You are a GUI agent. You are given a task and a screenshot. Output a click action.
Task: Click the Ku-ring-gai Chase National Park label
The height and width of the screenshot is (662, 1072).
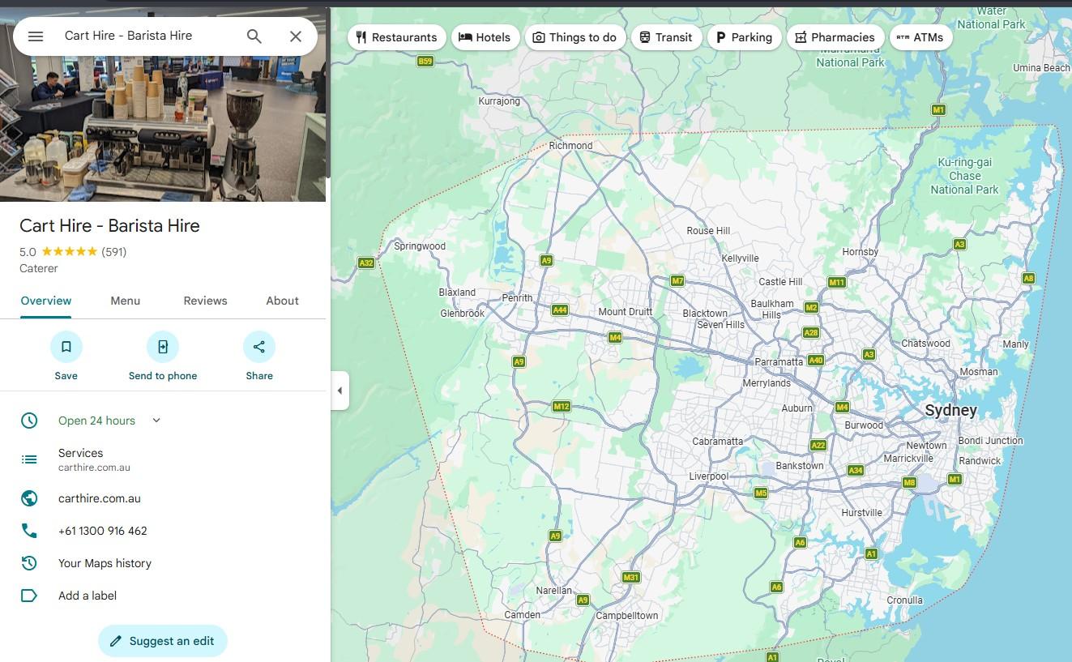[x=965, y=176]
